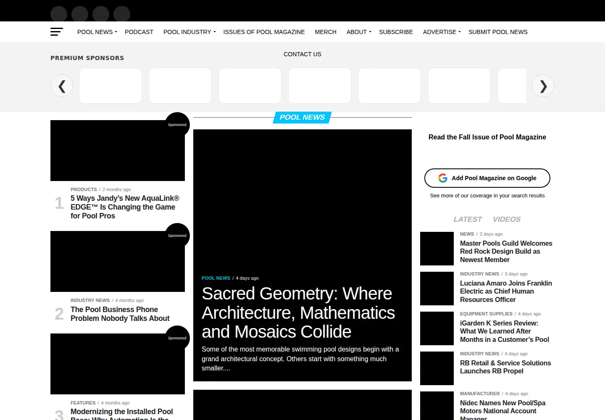Click INDUSTRY NEWS label above Luciana Amaro
Screen dimensions: 605x420
click(x=479, y=274)
